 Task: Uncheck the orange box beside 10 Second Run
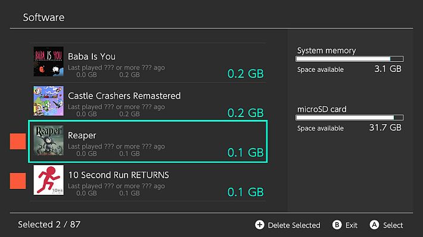pos(18,181)
